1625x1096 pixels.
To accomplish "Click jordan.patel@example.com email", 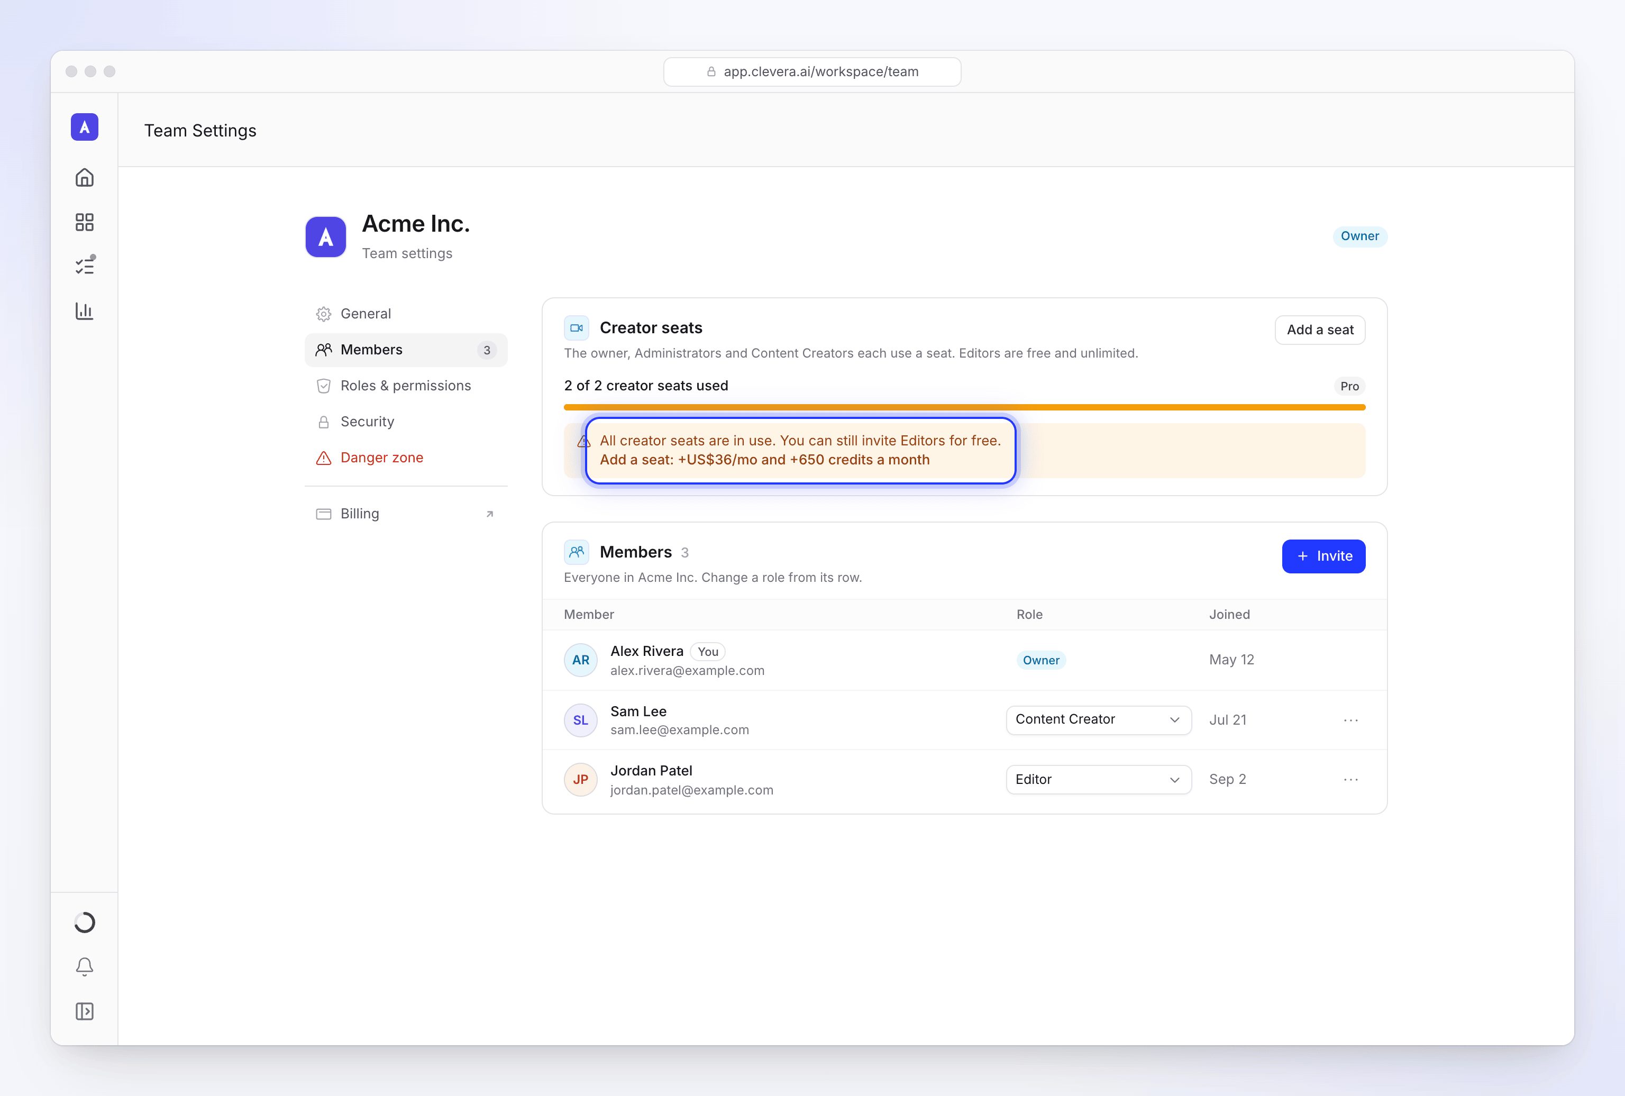I will [692, 790].
